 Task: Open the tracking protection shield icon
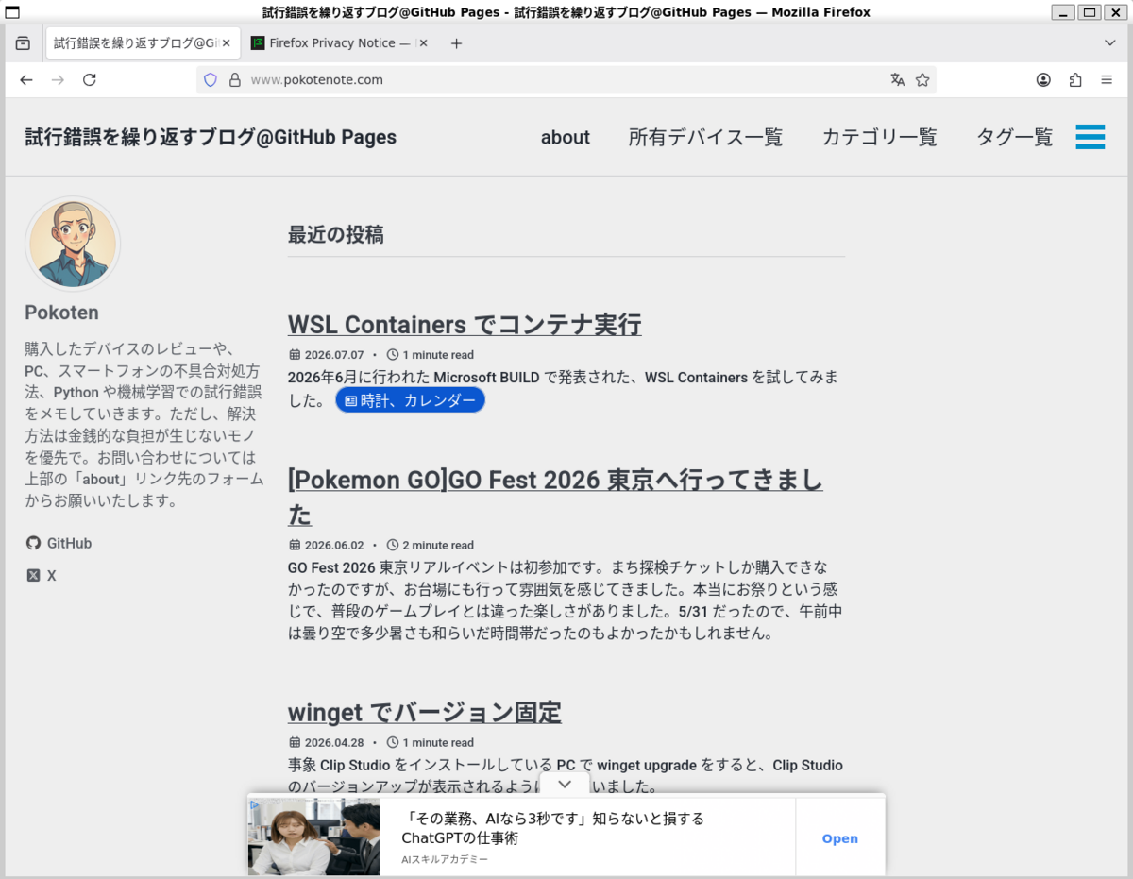pos(211,80)
